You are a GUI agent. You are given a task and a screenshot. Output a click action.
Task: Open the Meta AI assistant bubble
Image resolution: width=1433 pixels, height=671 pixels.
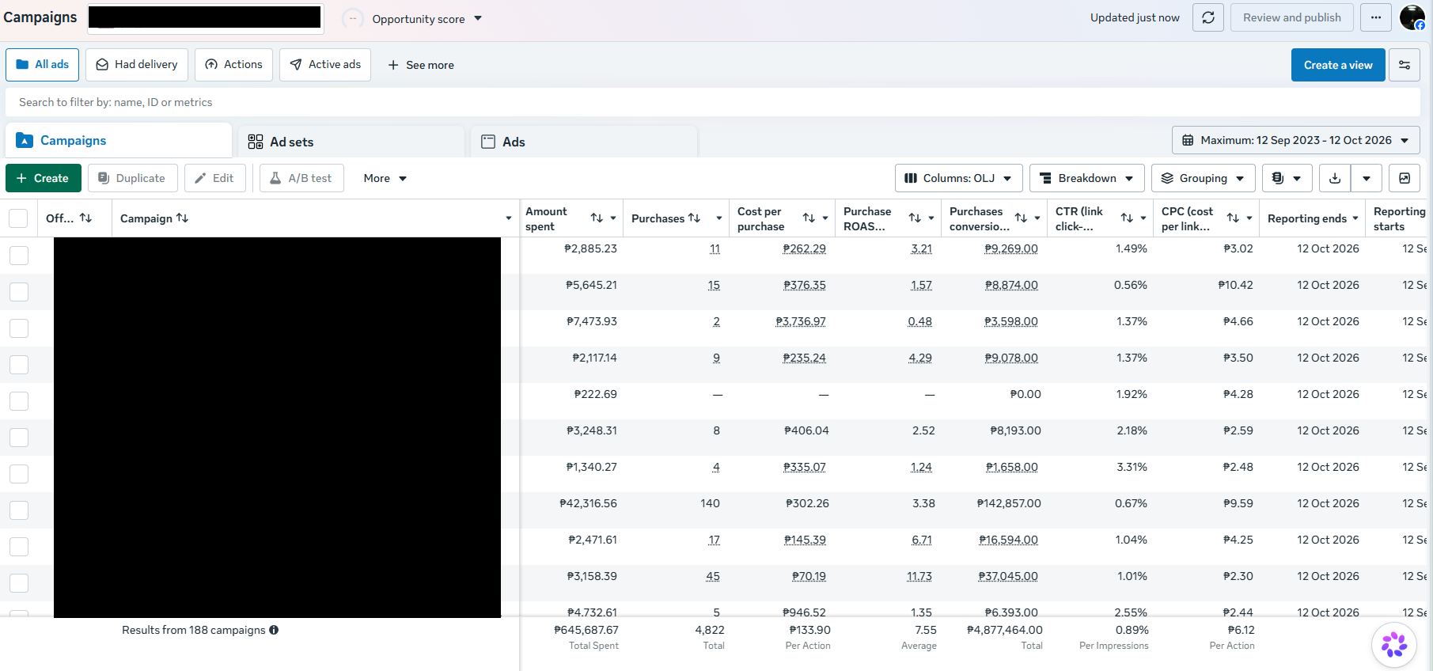click(x=1394, y=645)
